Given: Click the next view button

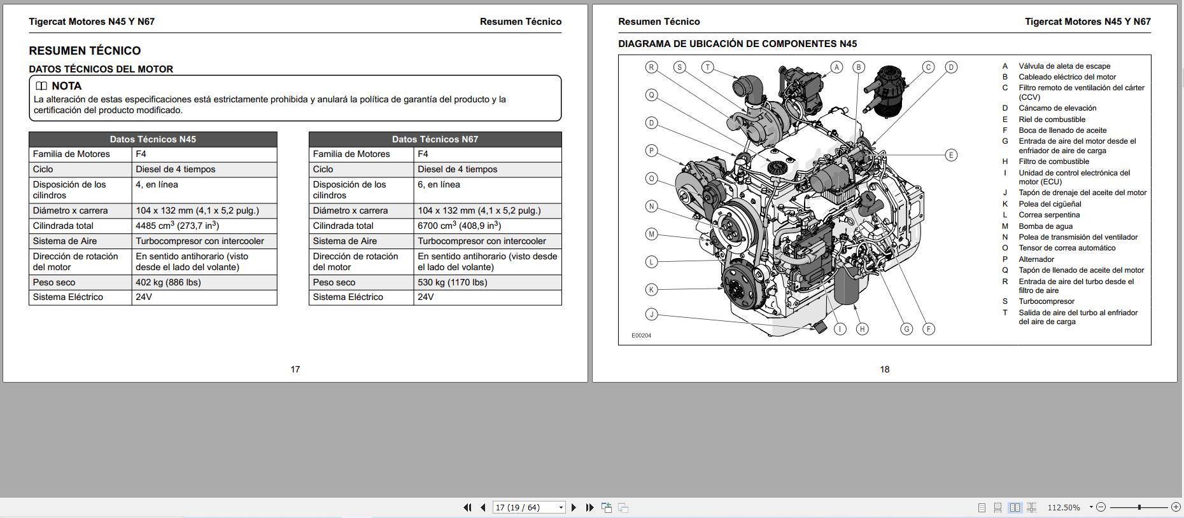Looking at the screenshot, I should pyautogui.click(x=623, y=507).
